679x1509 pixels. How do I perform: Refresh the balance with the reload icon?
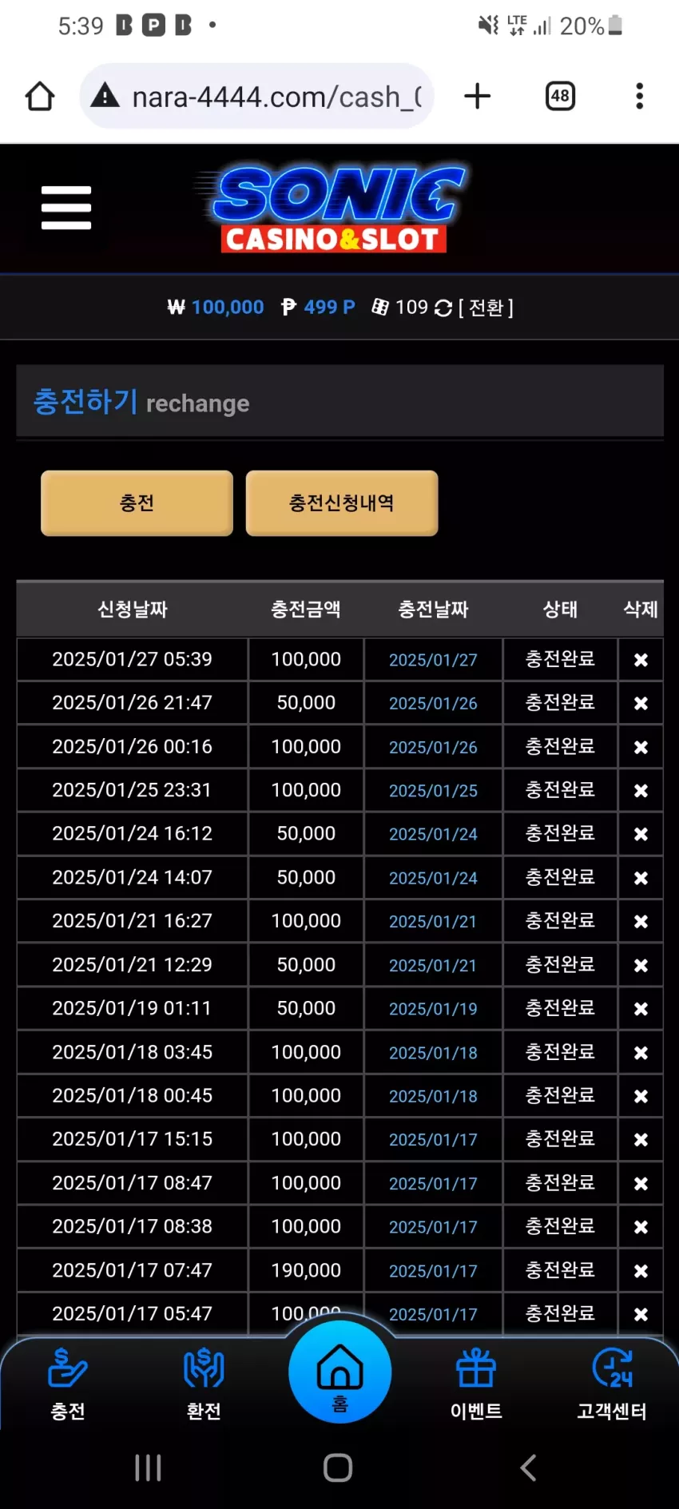click(x=443, y=308)
